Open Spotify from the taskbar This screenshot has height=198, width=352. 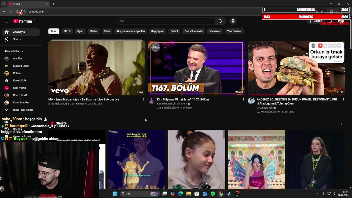(x=213, y=194)
